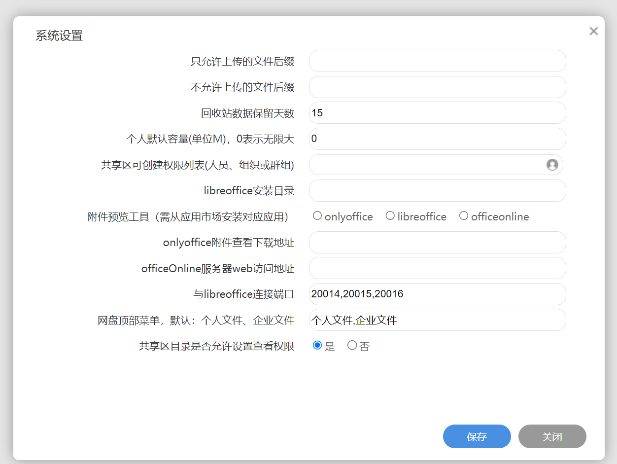Focus the libreoffice安装目录 input
Image resolution: width=617 pixels, height=464 pixels.
pyautogui.click(x=437, y=190)
